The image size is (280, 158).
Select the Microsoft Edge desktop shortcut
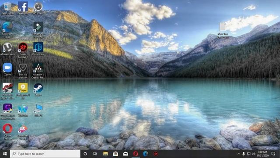(7, 30)
